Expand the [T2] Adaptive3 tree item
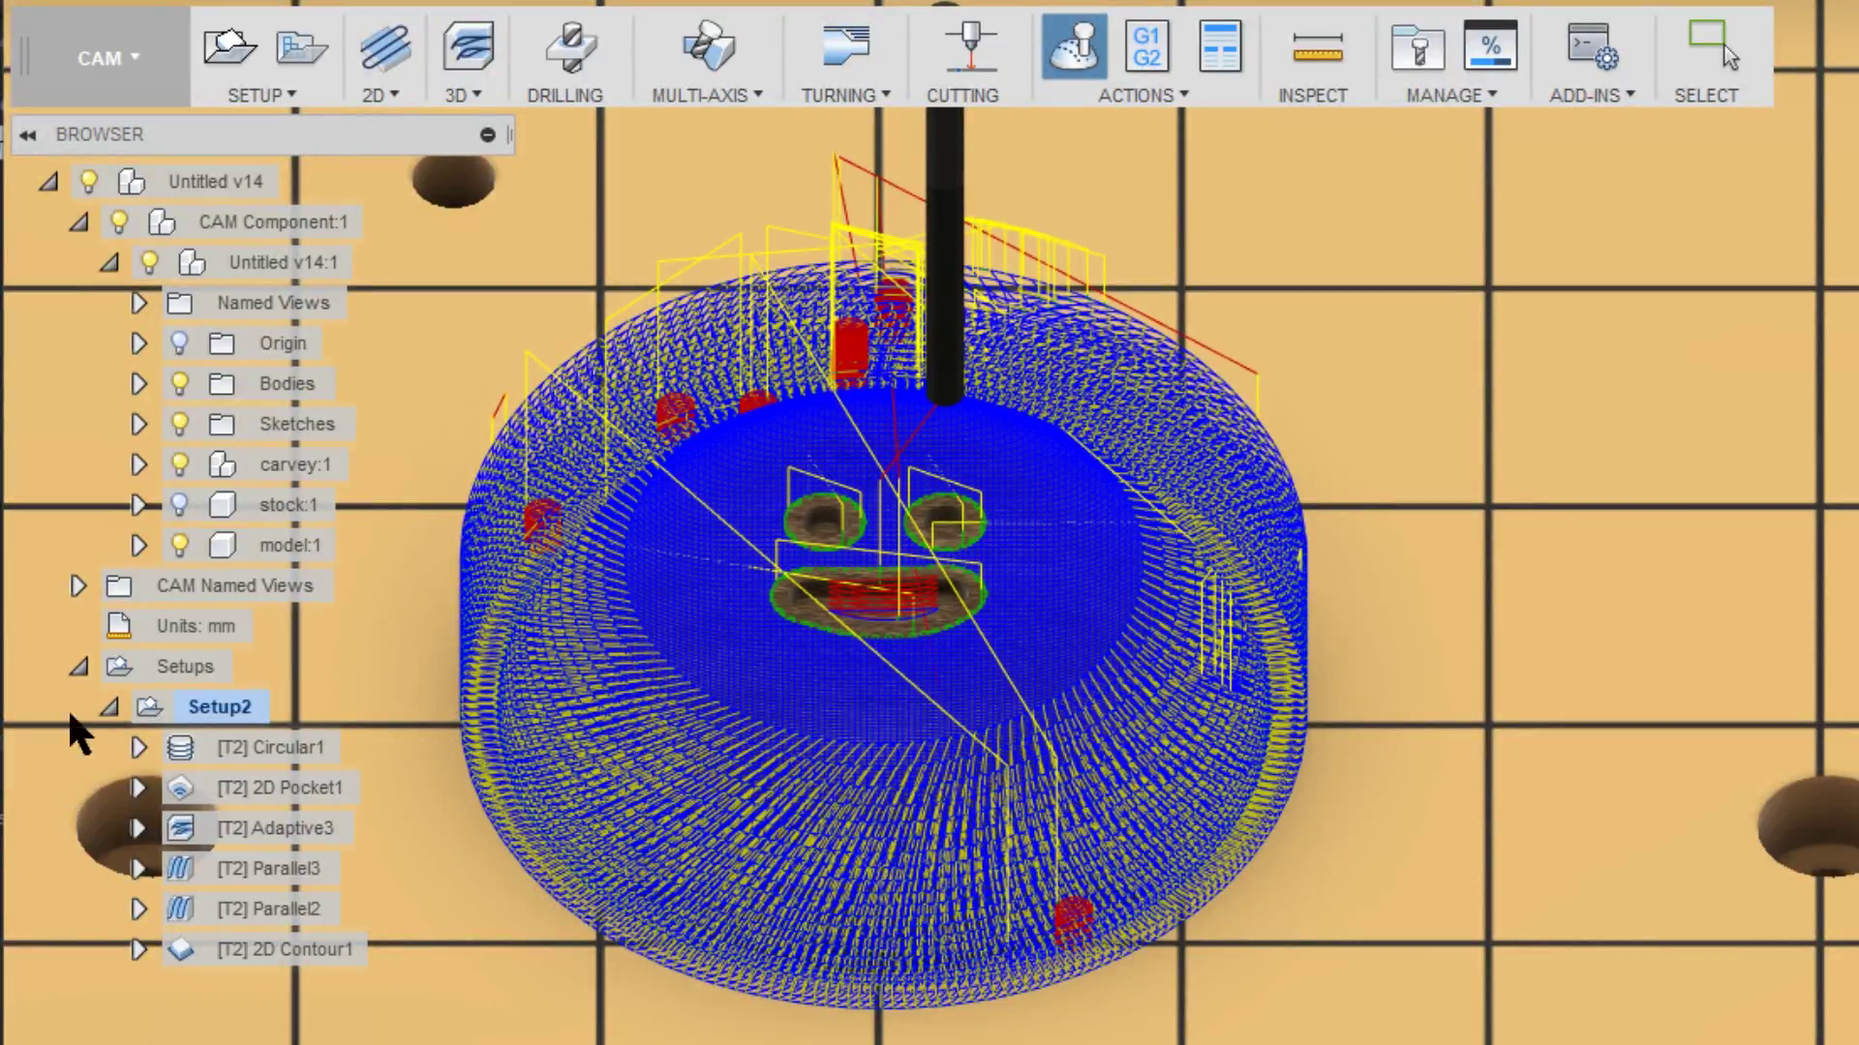 [138, 828]
